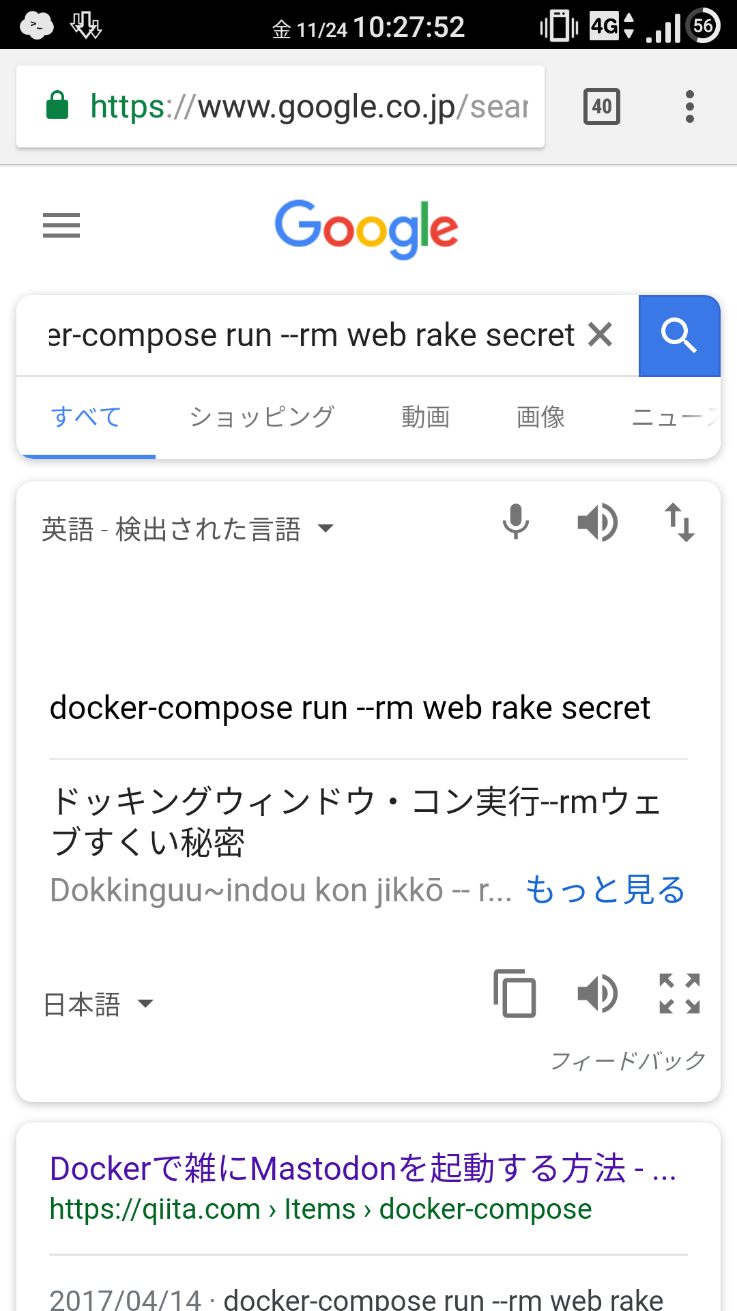Listen to the English source text audio

point(598,523)
